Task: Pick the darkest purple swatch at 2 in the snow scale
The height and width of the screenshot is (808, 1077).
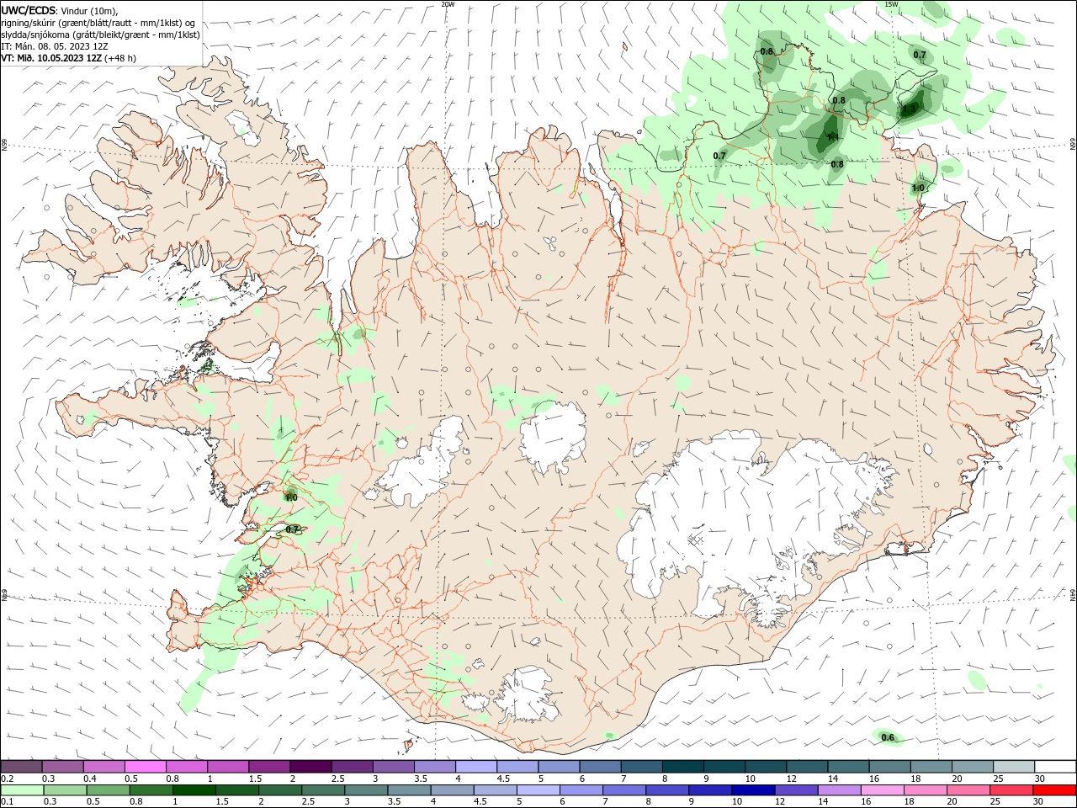Action: coord(311,767)
